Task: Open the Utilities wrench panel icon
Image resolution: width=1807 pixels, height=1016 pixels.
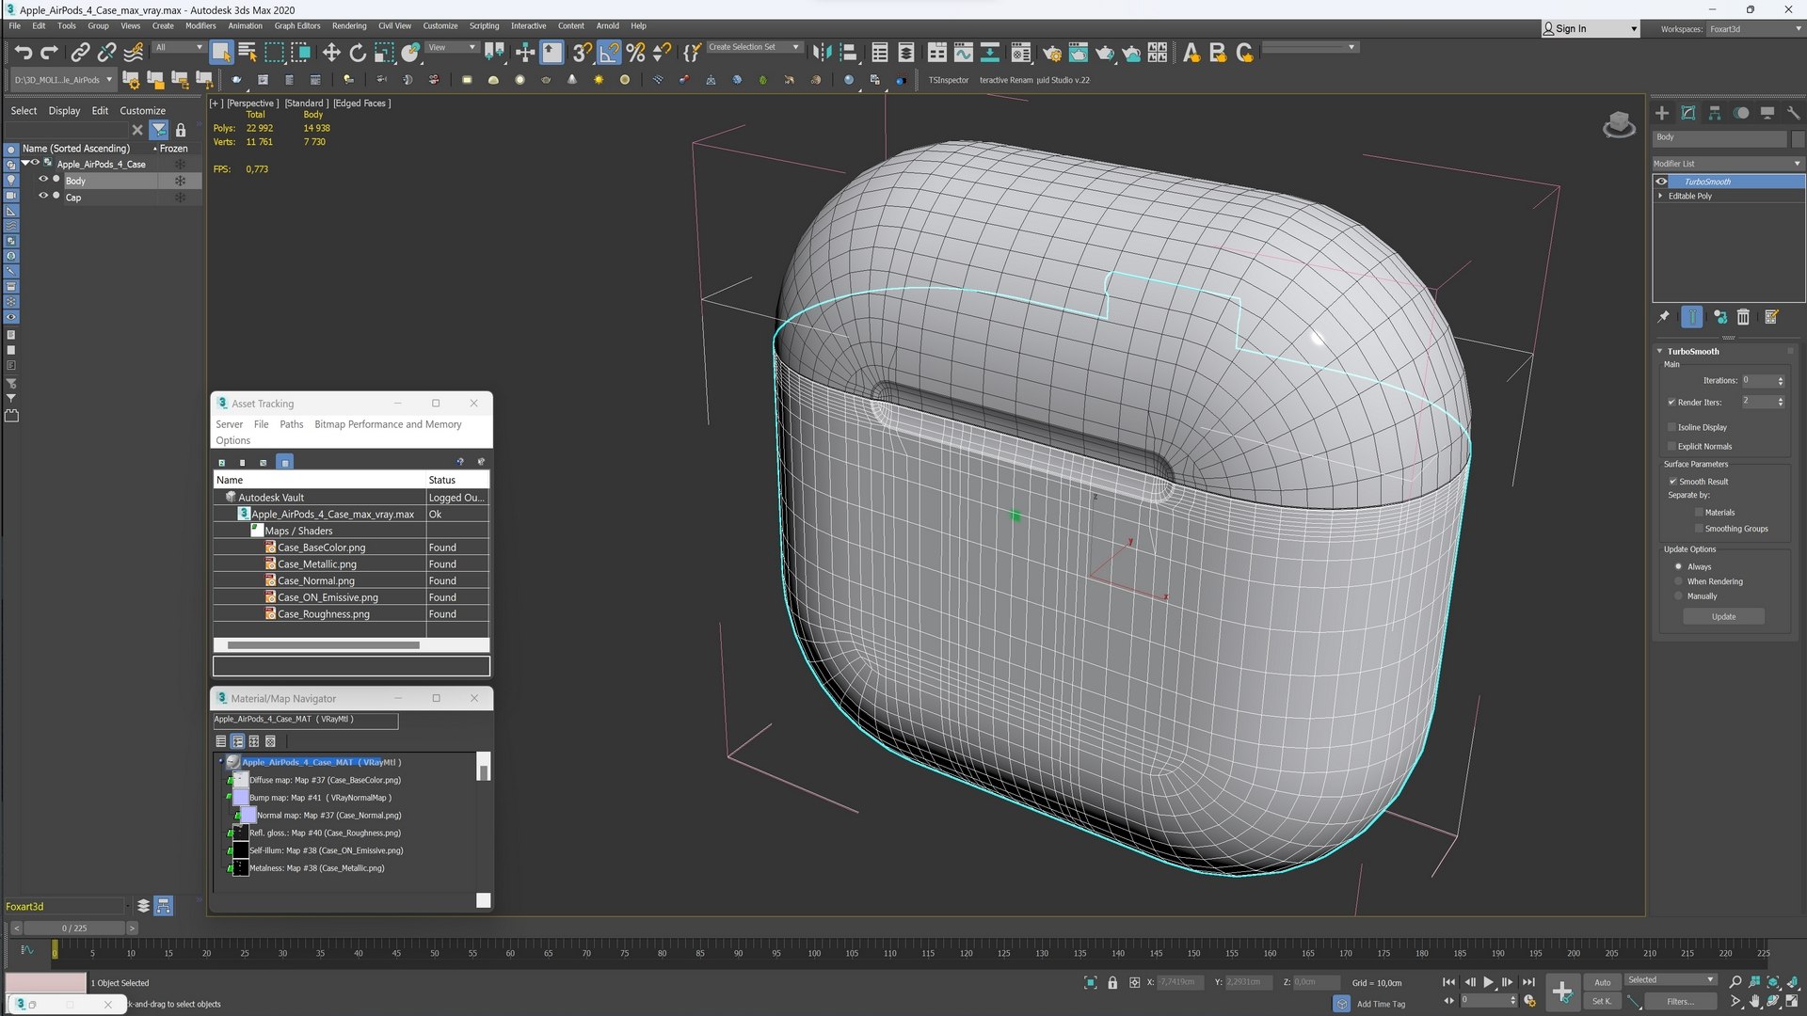Action: pyautogui.click(x=1793, y=113)
